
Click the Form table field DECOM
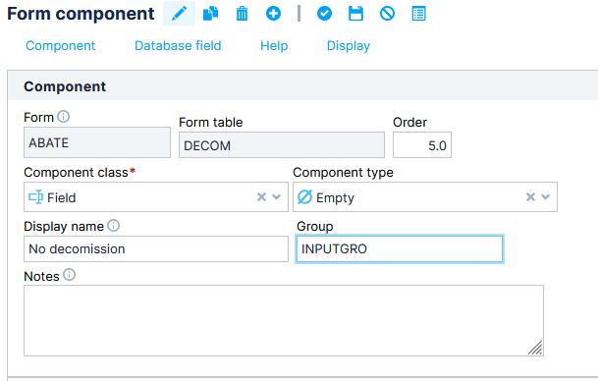point(282,145)
